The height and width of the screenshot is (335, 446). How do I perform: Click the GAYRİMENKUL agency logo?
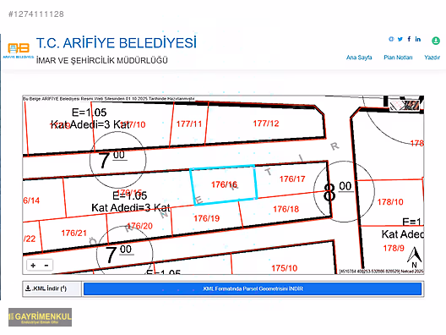tap(40, 317)
